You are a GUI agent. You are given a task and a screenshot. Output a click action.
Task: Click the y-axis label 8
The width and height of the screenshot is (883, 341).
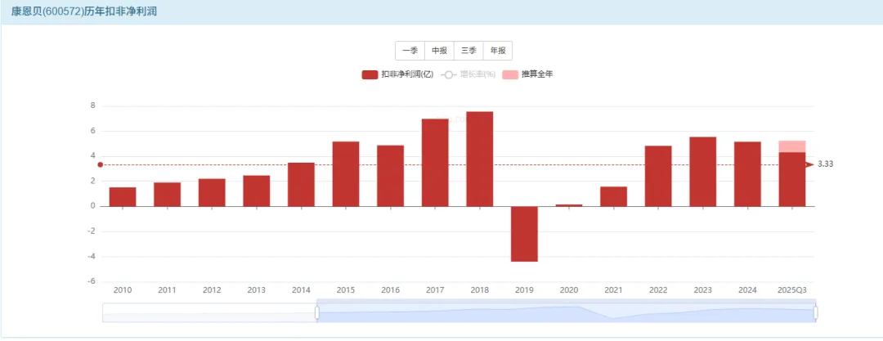tap(93, 106)
